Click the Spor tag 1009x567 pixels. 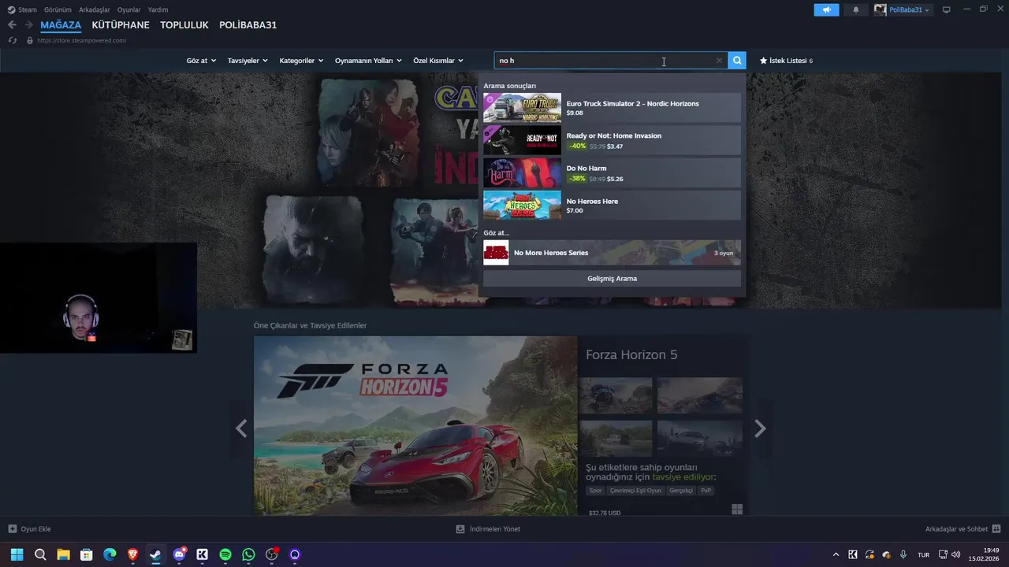[x=595, y=491]
